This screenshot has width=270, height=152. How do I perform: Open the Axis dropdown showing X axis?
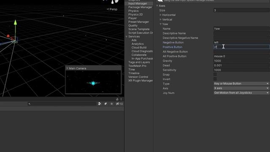click(x=241, y=88)
